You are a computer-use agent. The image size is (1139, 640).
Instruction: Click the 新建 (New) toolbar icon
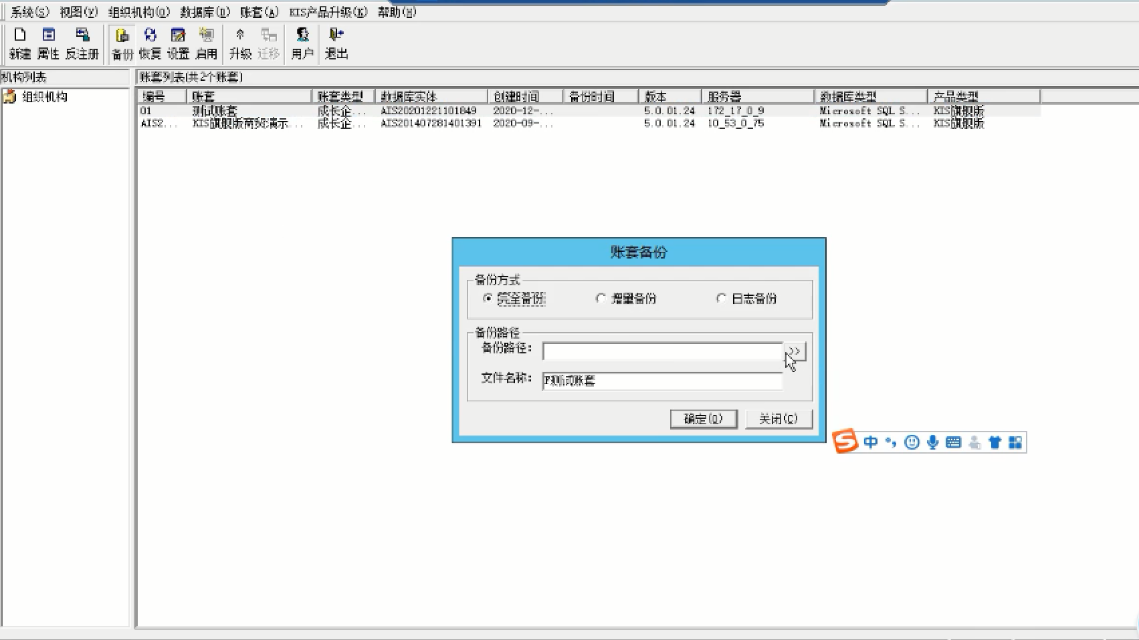(20, 43)
